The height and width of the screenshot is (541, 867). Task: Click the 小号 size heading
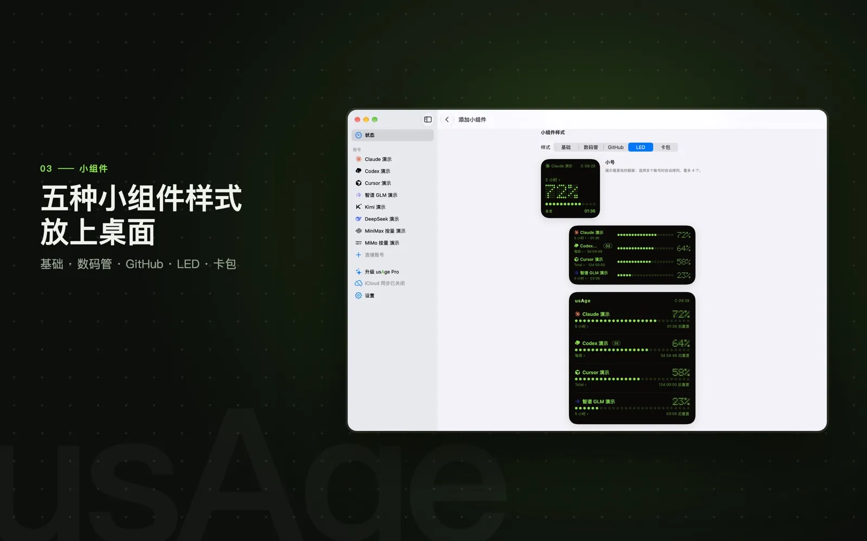click(x=610, y=162)
